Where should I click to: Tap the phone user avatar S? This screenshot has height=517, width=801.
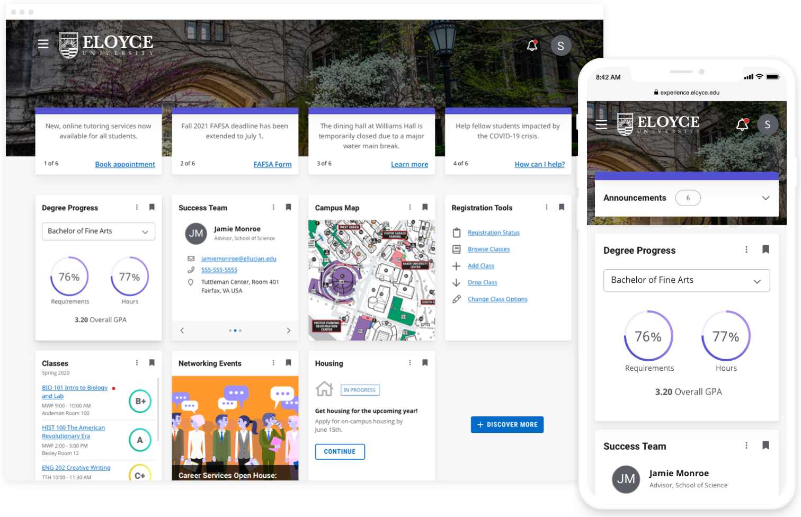click(768, 124)
